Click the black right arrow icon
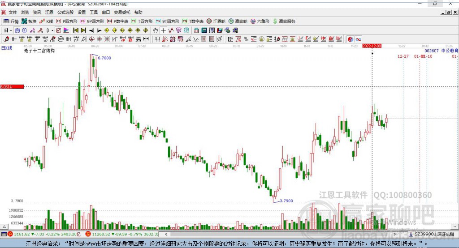This screenshot has width=459, height=248. 99,30
